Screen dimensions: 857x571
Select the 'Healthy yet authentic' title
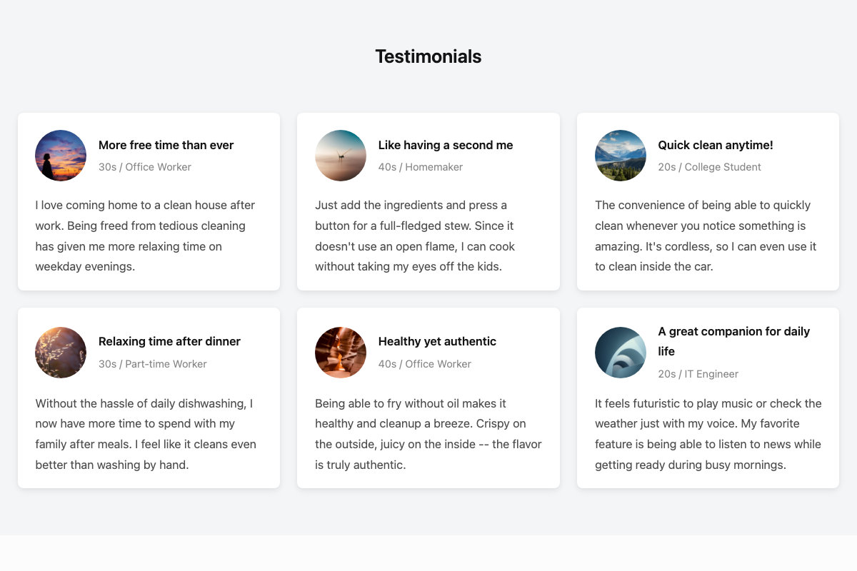tap(437, 341)
